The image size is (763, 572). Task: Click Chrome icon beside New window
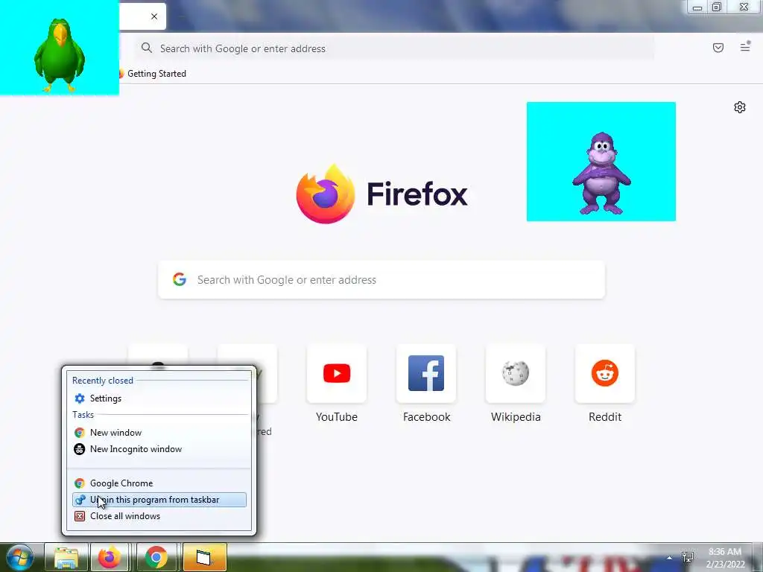(79, 433)
